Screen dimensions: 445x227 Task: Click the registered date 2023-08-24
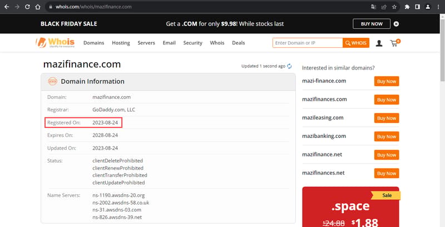[x=105, y=122]
